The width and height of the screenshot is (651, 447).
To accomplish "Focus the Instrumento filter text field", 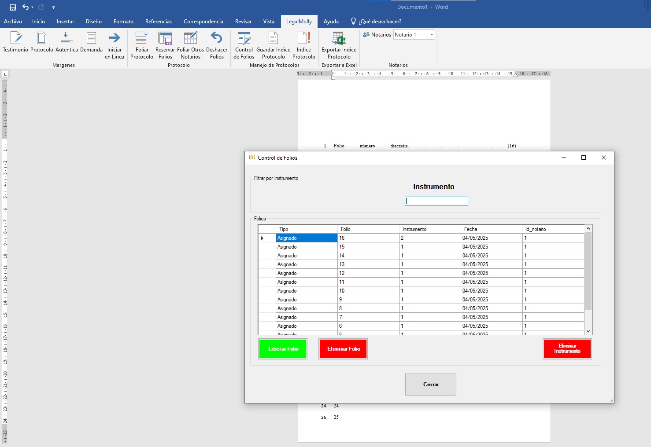I will click(436, 201).
